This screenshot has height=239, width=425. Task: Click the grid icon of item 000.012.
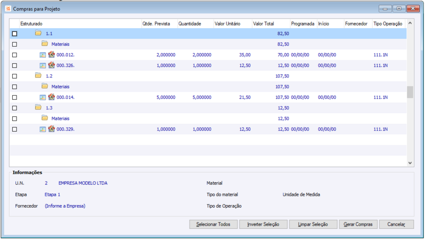pos(42,55)
